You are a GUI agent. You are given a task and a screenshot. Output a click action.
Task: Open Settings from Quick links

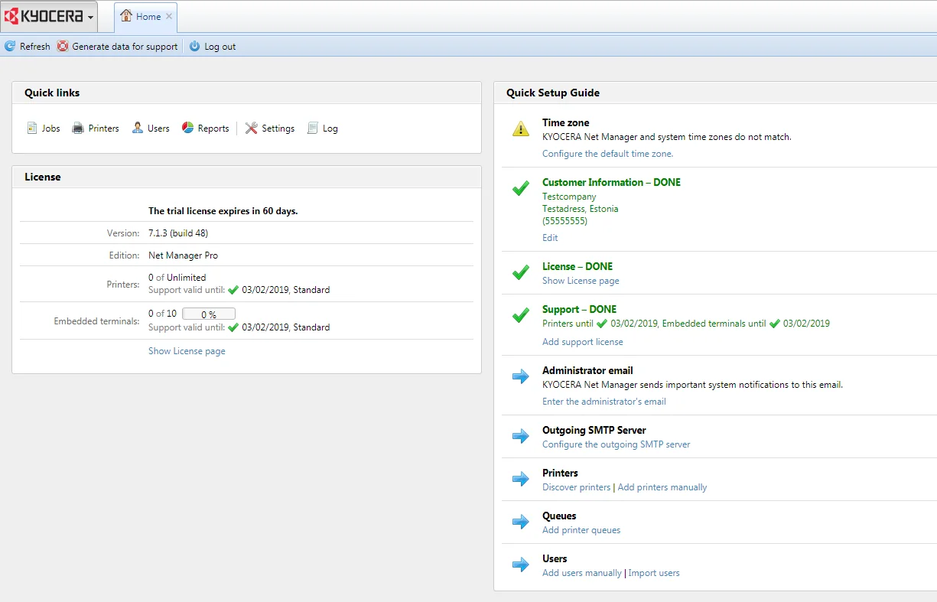[270, 129]
